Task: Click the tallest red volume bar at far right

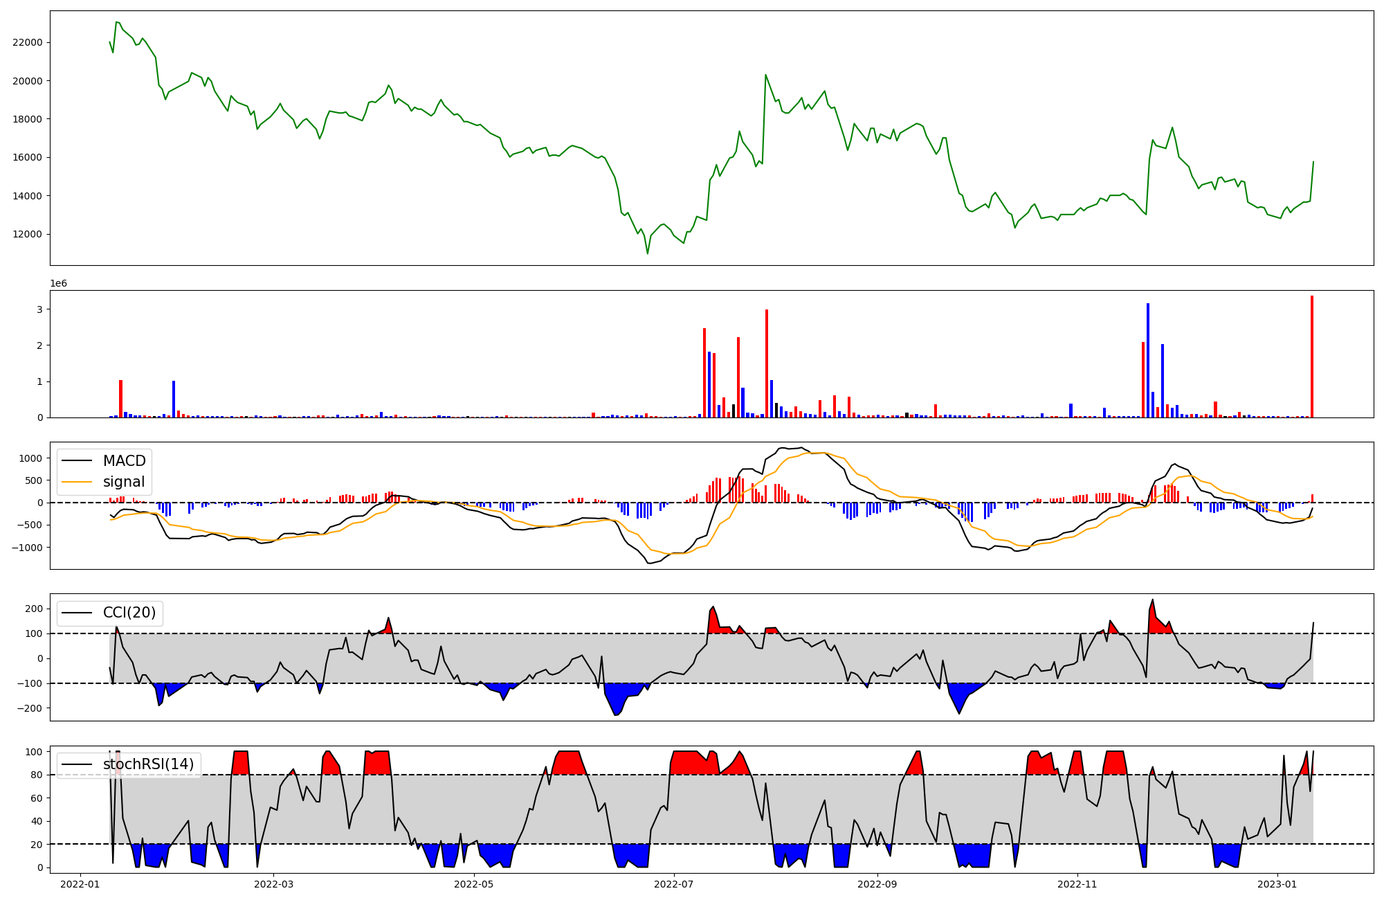Action: tap(1311, 357)
